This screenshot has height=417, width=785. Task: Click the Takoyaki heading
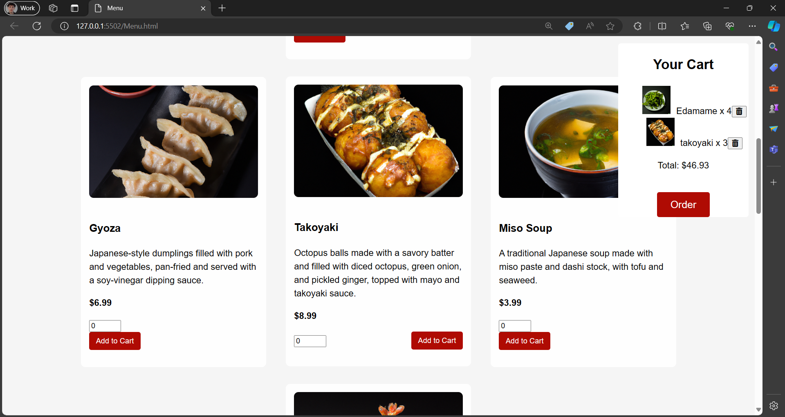click(316, 227)
